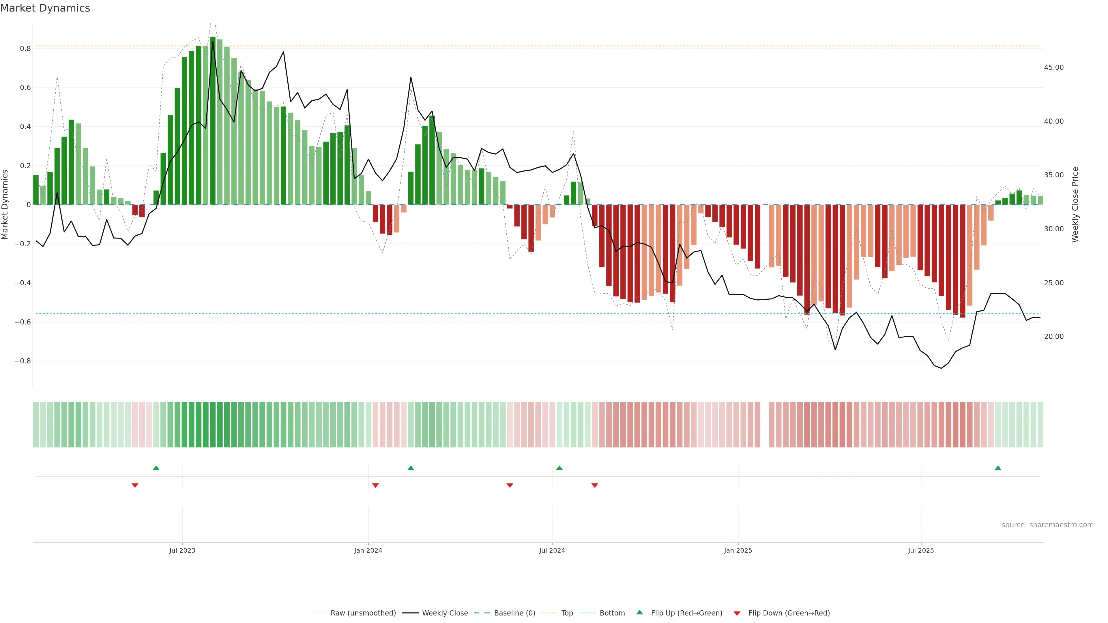Click the green flip-up marker after Jan 2024
This screenshot has width=1108, height=623.
pyautogui.click(x=411, y=468)
